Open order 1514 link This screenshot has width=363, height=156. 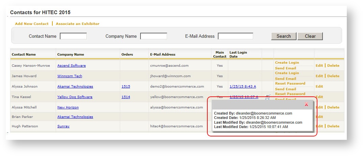tap(126, 97)
